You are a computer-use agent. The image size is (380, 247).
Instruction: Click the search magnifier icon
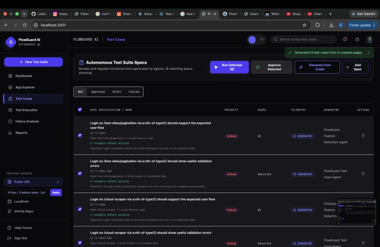pyautogui.click(x=275, y=40)
